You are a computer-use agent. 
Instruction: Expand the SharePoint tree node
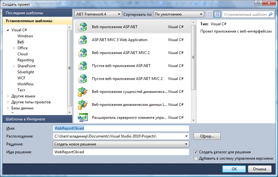(x=14, y=66)
